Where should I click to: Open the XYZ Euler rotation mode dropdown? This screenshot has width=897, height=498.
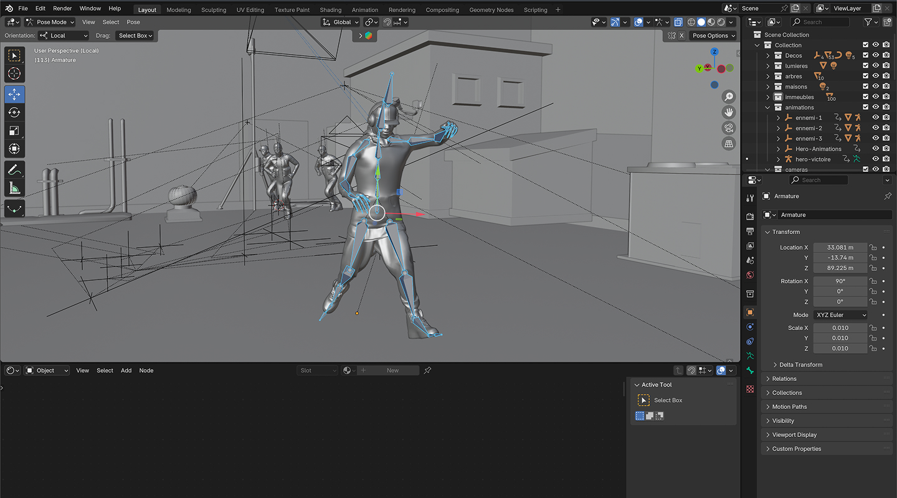[x=840, y=315]
